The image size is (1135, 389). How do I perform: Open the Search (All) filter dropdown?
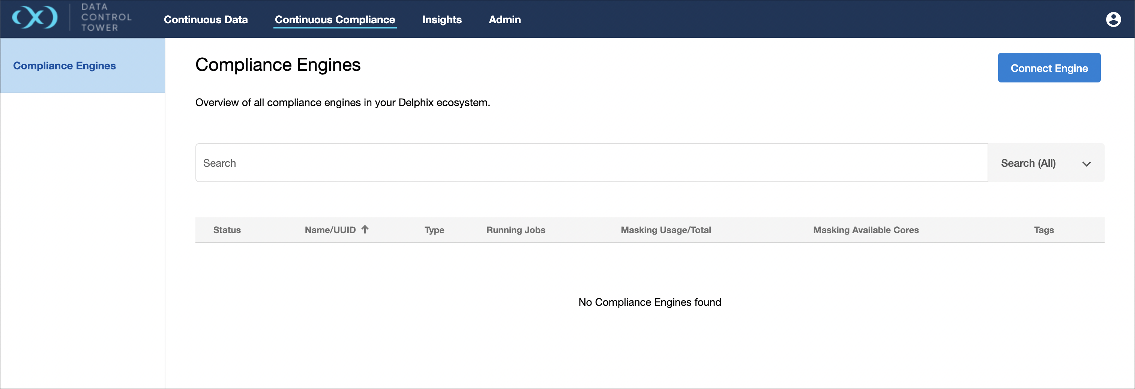click(1028, 163)
